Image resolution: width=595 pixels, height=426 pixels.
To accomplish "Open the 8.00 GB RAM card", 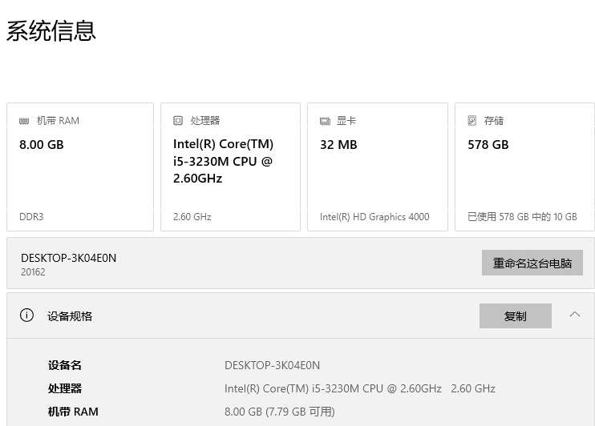I will (42, 145).
